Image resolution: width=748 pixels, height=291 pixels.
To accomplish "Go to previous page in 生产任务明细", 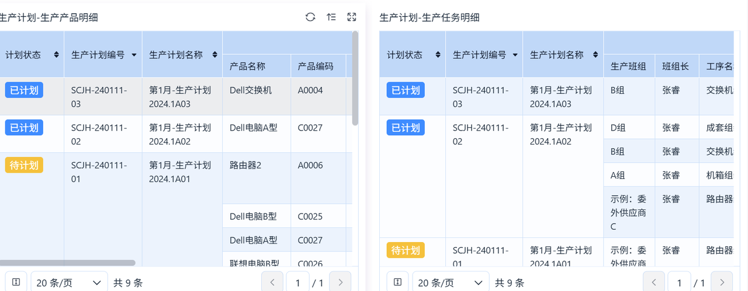I will click(654, 282).
